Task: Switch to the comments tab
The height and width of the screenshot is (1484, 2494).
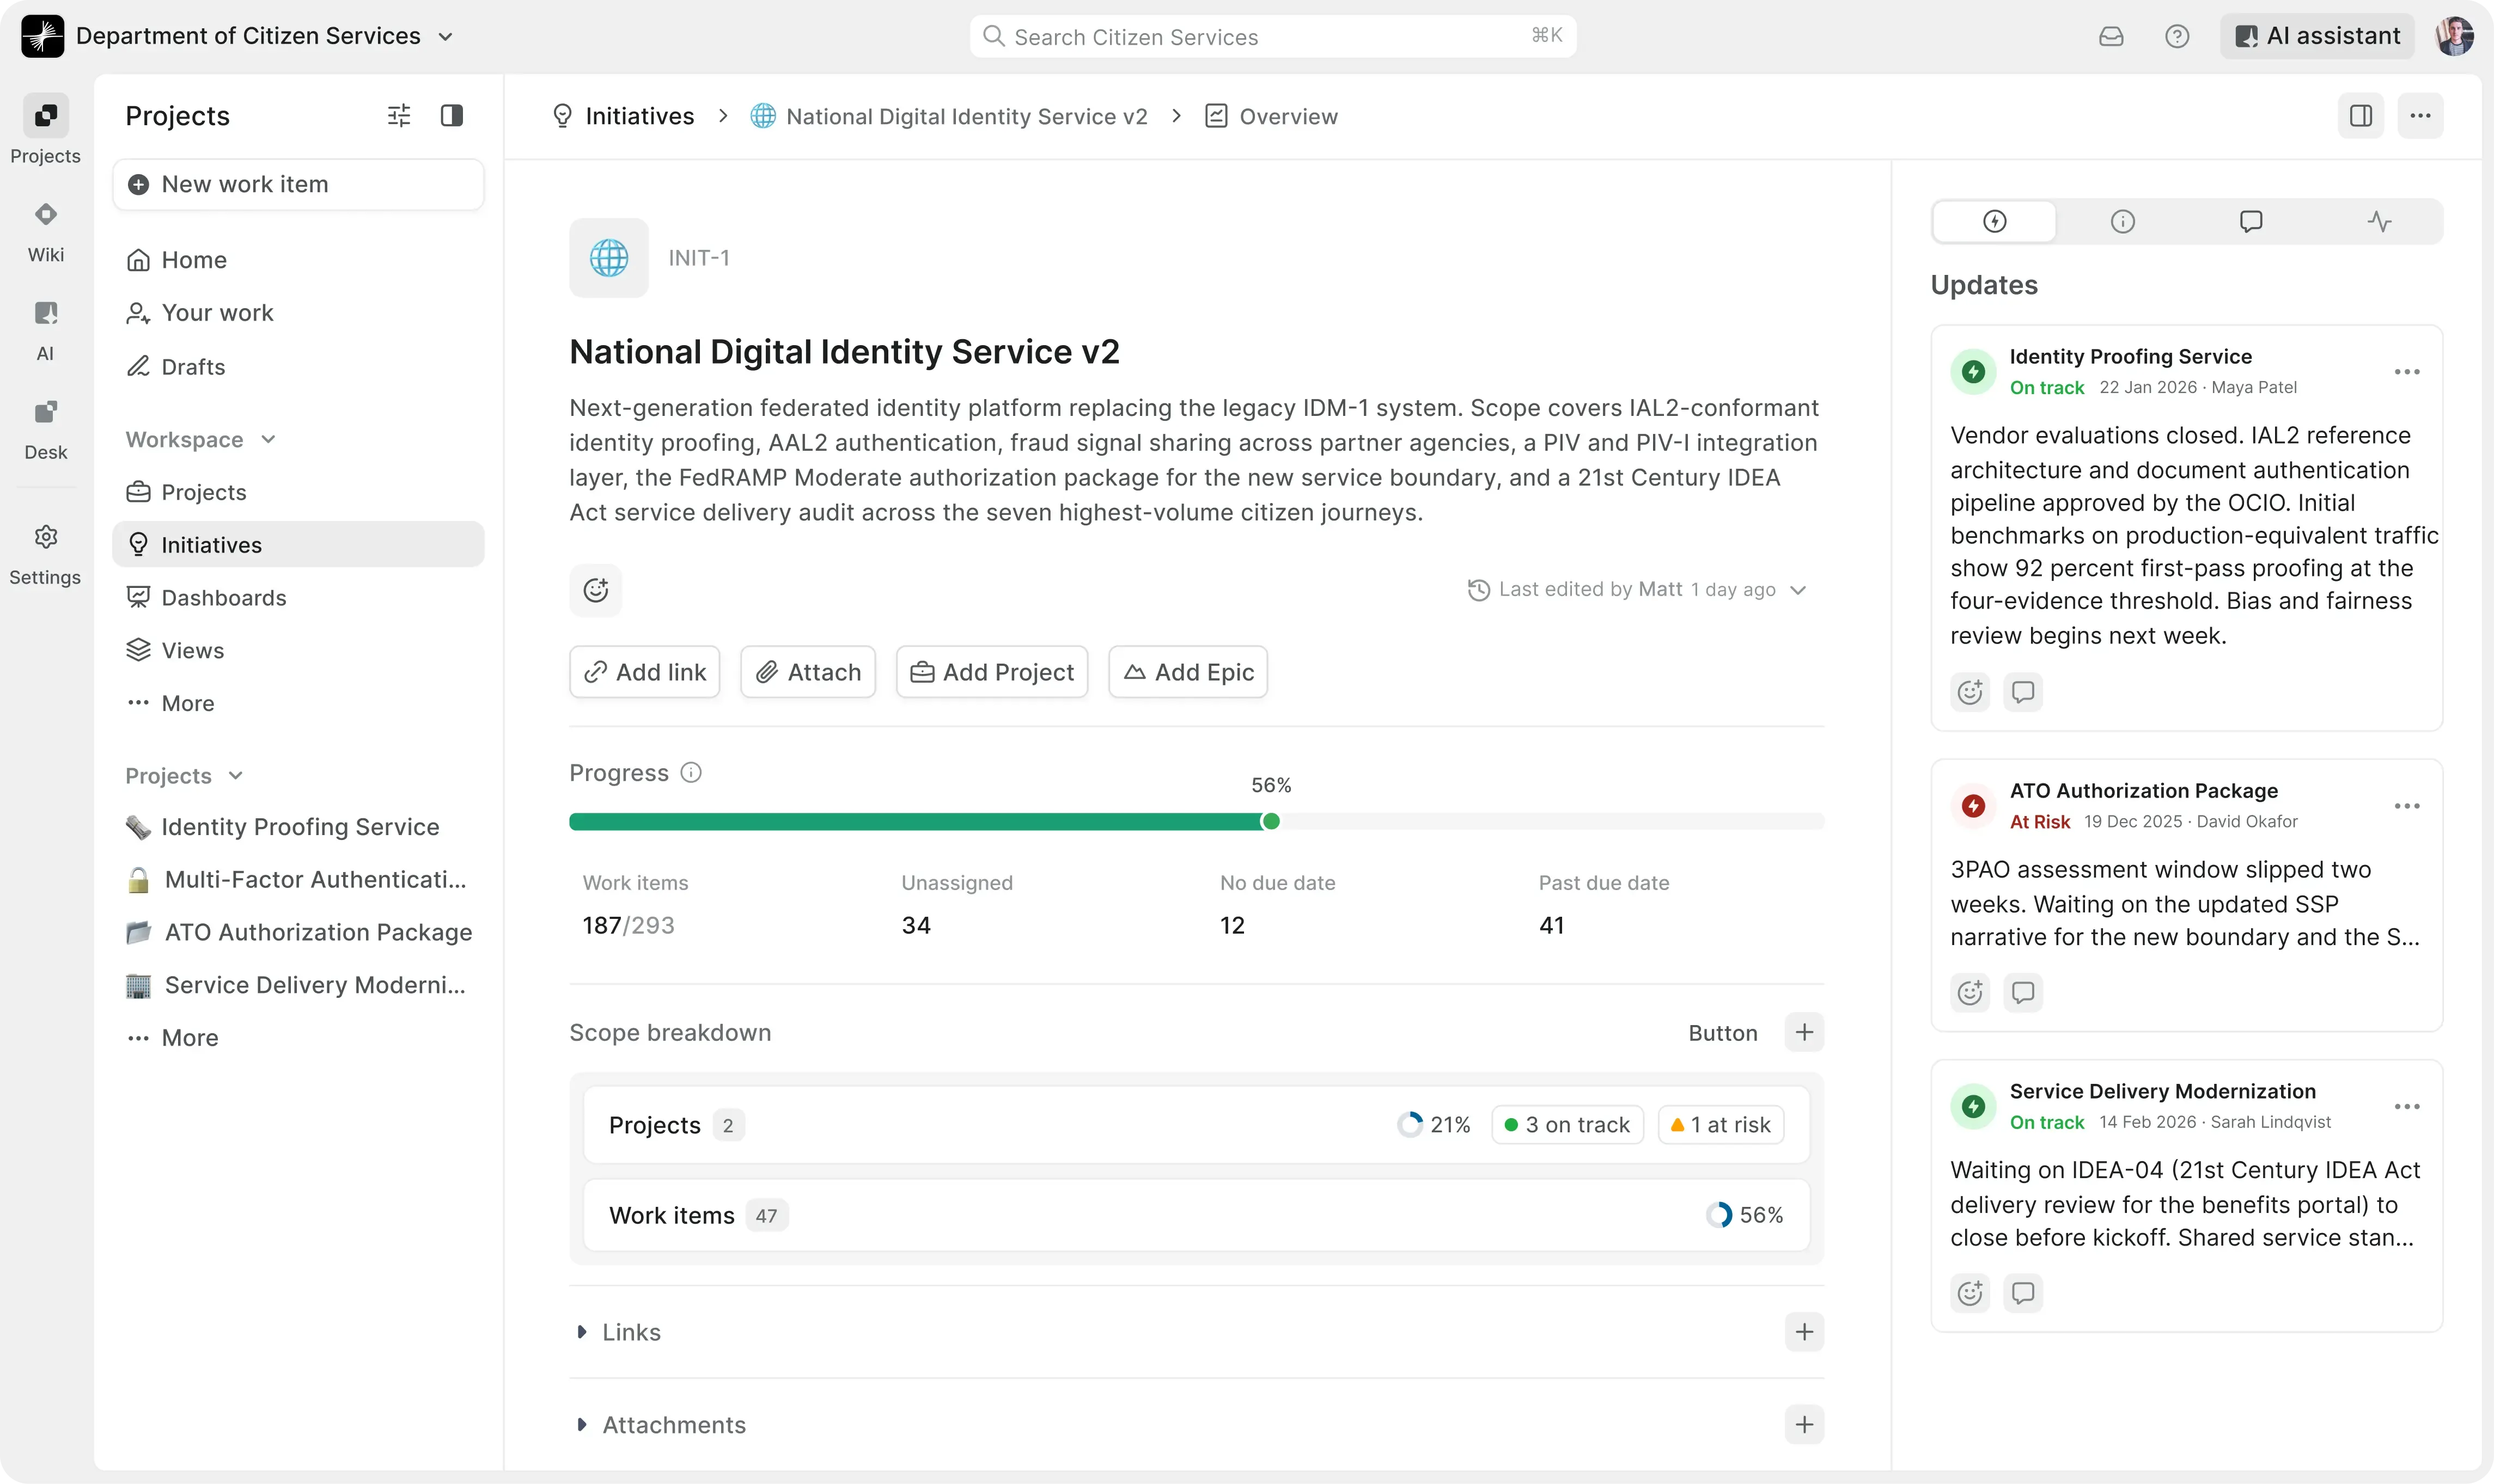Action: click(x=2251, y=221)
